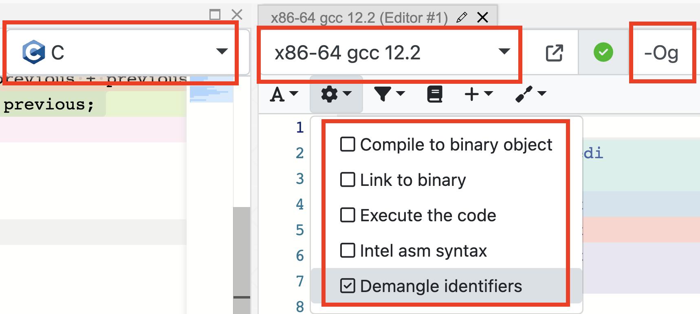Select the x86-64 gcc 12.2 (Editor #1) tab
Viewport: 700px width, 314px height.
(359, 17)
